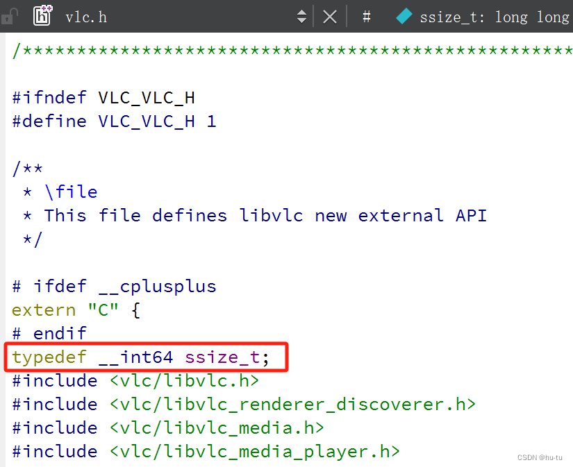
Task: Click the highlighted typedef __int64 ssize_t line
Action: [x=139, y=357]
